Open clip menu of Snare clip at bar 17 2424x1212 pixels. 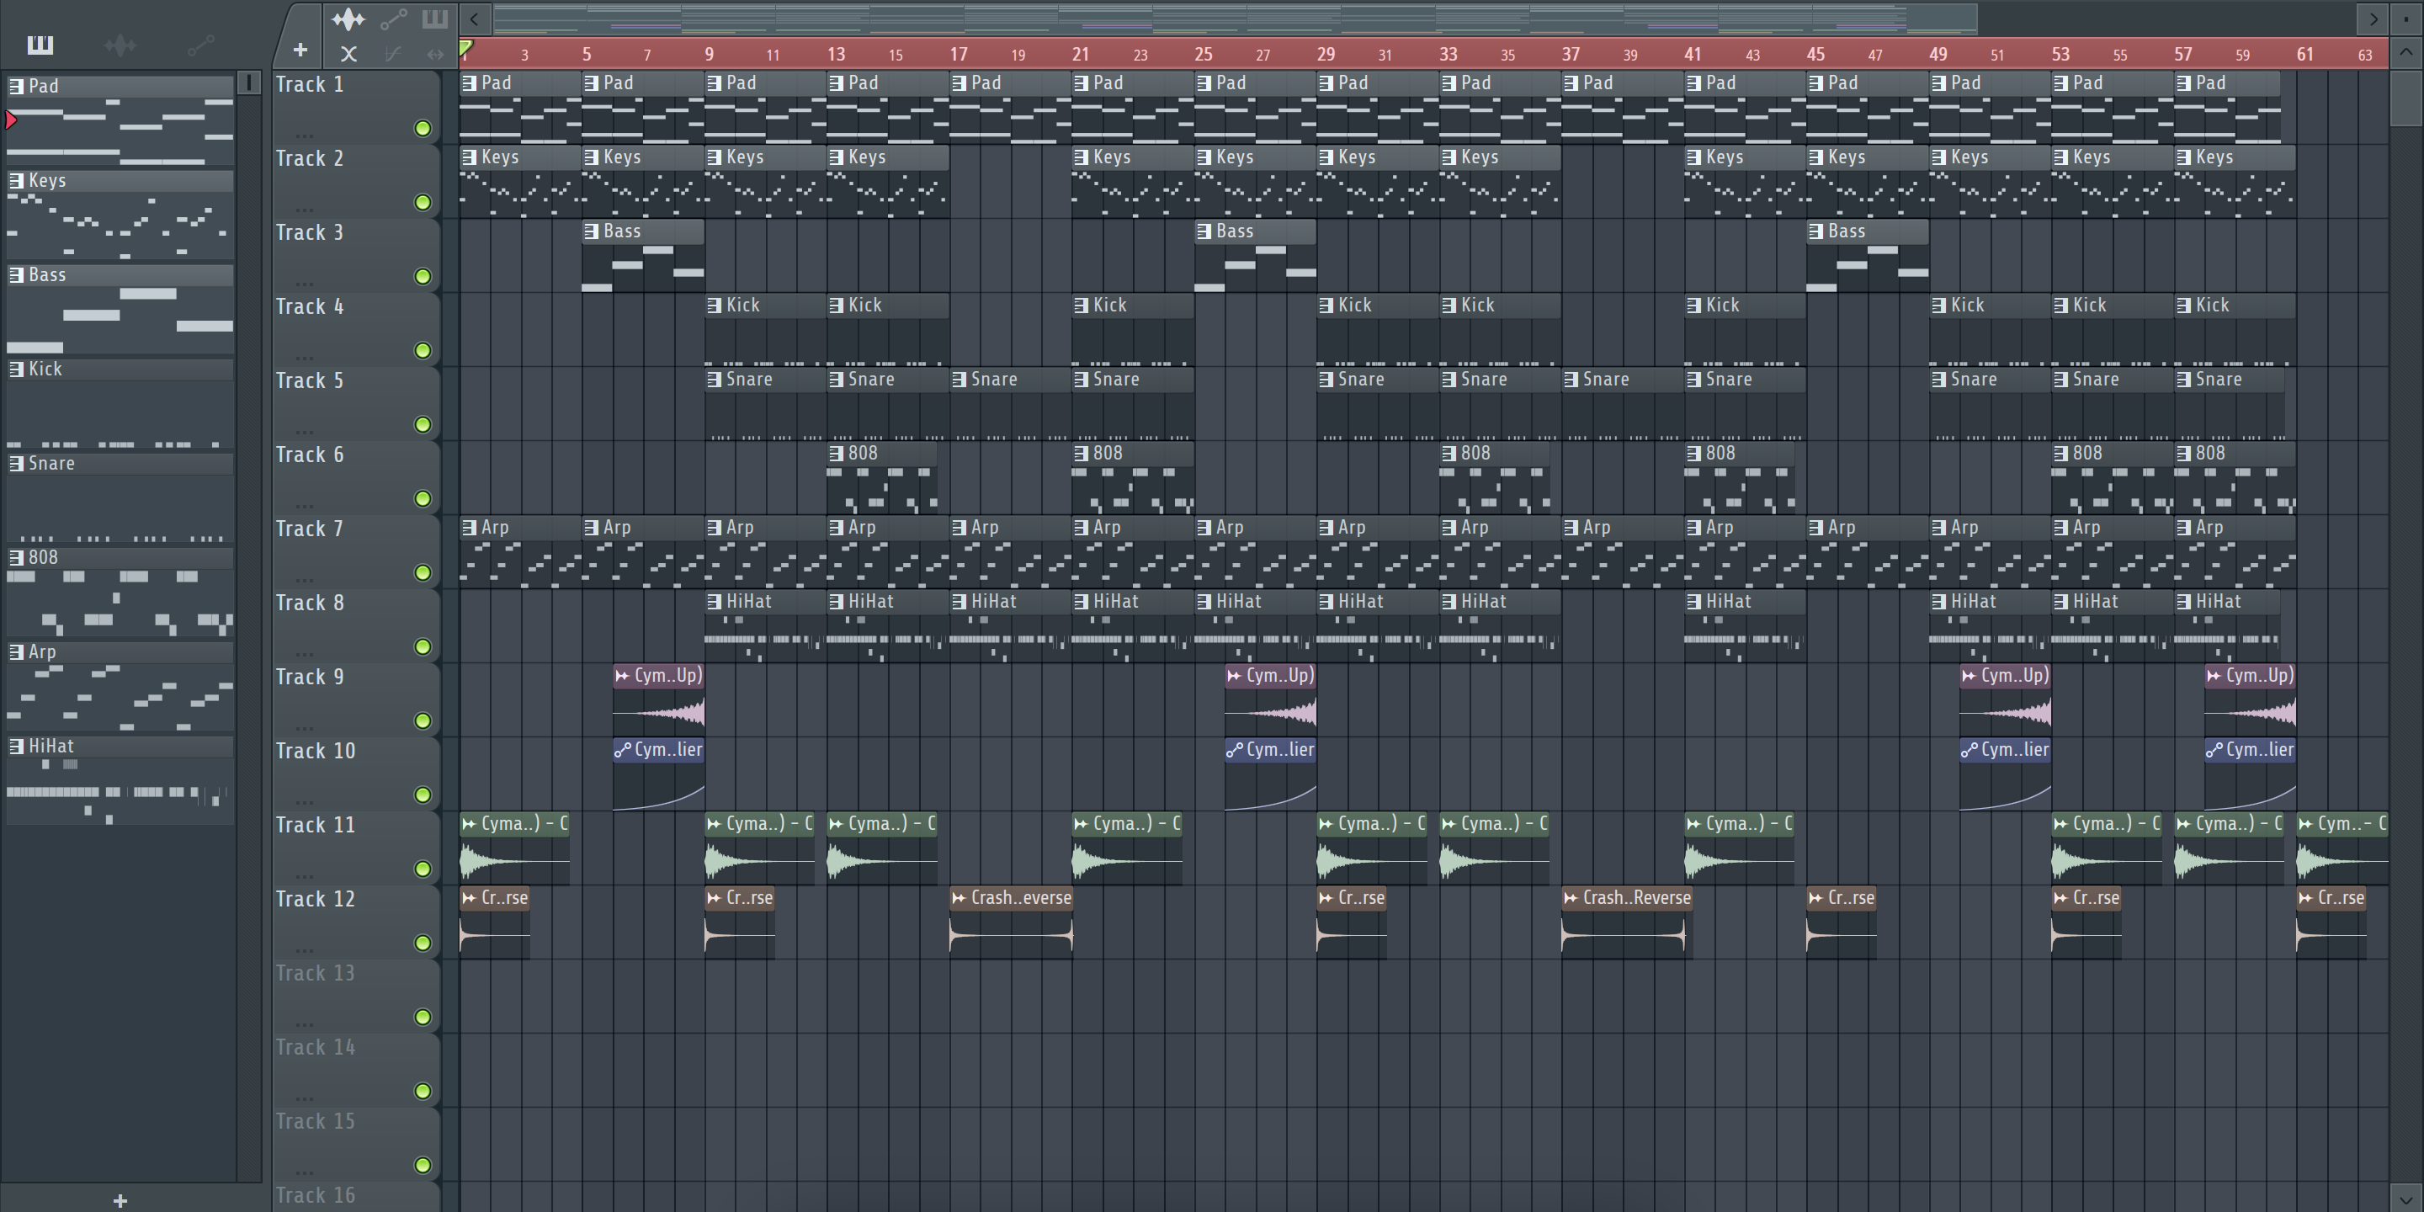959,380
